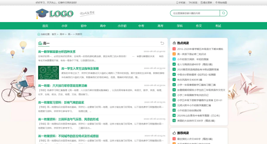
Task: Open the 首页 navigation tab
Action: [x=45, y=26]
